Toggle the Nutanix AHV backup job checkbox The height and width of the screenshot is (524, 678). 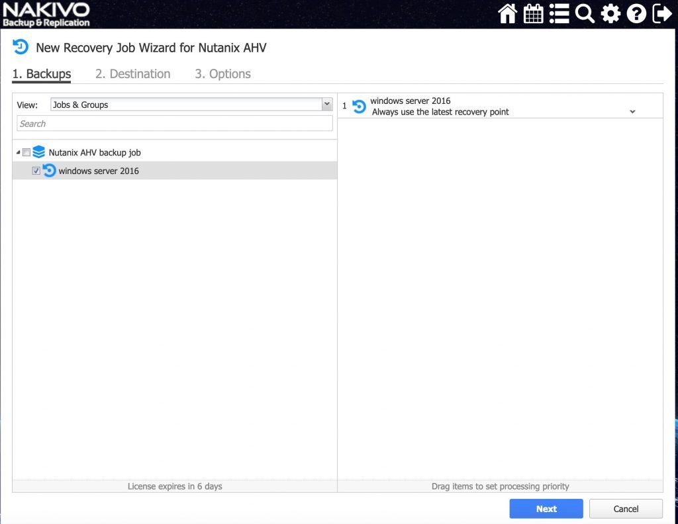pyautogui.click(x=26, y=152)
